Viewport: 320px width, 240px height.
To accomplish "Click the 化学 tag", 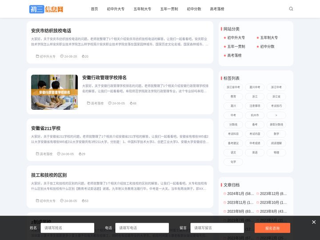I will point(233,162).
